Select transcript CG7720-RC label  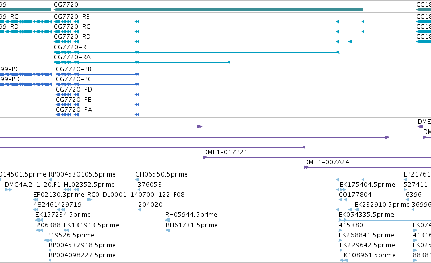(x=72, y=27)
